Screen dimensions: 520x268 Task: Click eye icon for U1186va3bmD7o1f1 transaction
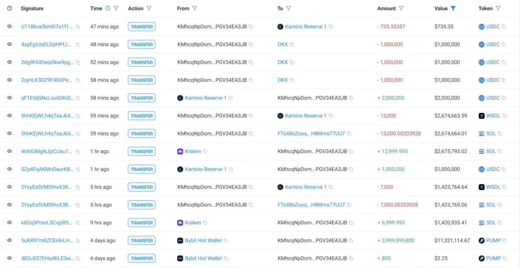(10, 27)
